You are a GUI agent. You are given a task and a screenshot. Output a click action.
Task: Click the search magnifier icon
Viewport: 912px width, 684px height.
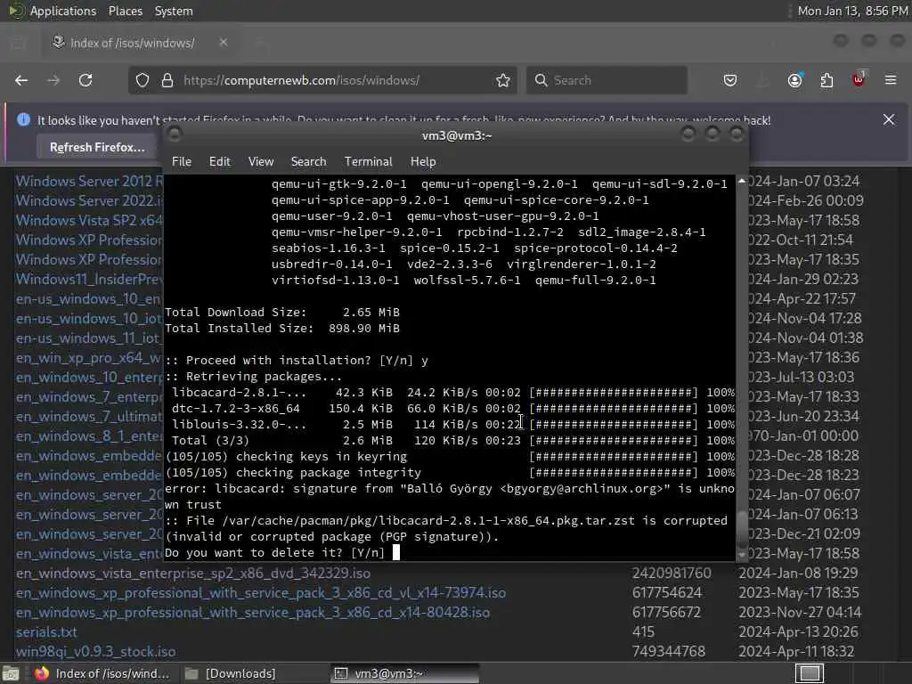pyautogui.click(x=541, y=80)
